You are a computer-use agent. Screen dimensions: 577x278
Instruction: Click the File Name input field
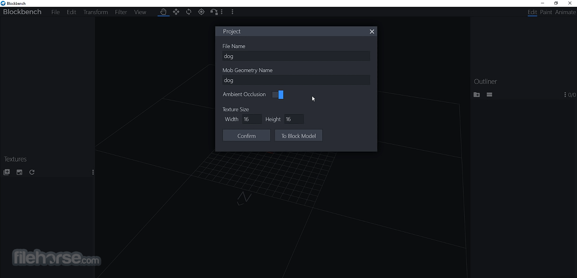(296, 56)
